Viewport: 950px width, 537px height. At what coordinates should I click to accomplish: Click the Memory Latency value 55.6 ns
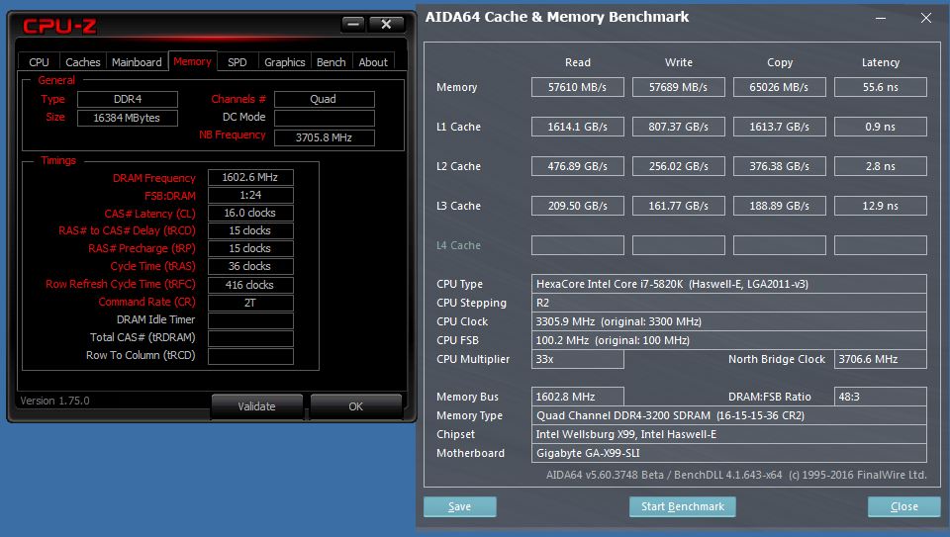881,87
